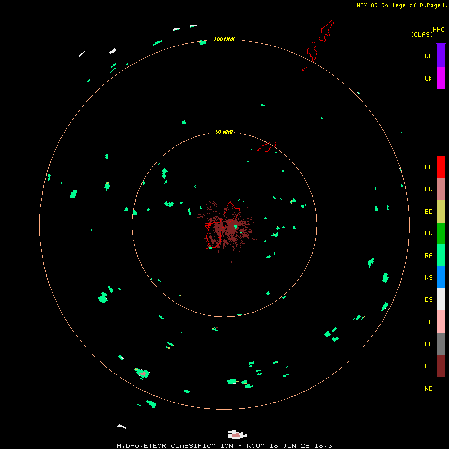Click the HR dark green swatch
449x449 pixels.
pos(441,233)
